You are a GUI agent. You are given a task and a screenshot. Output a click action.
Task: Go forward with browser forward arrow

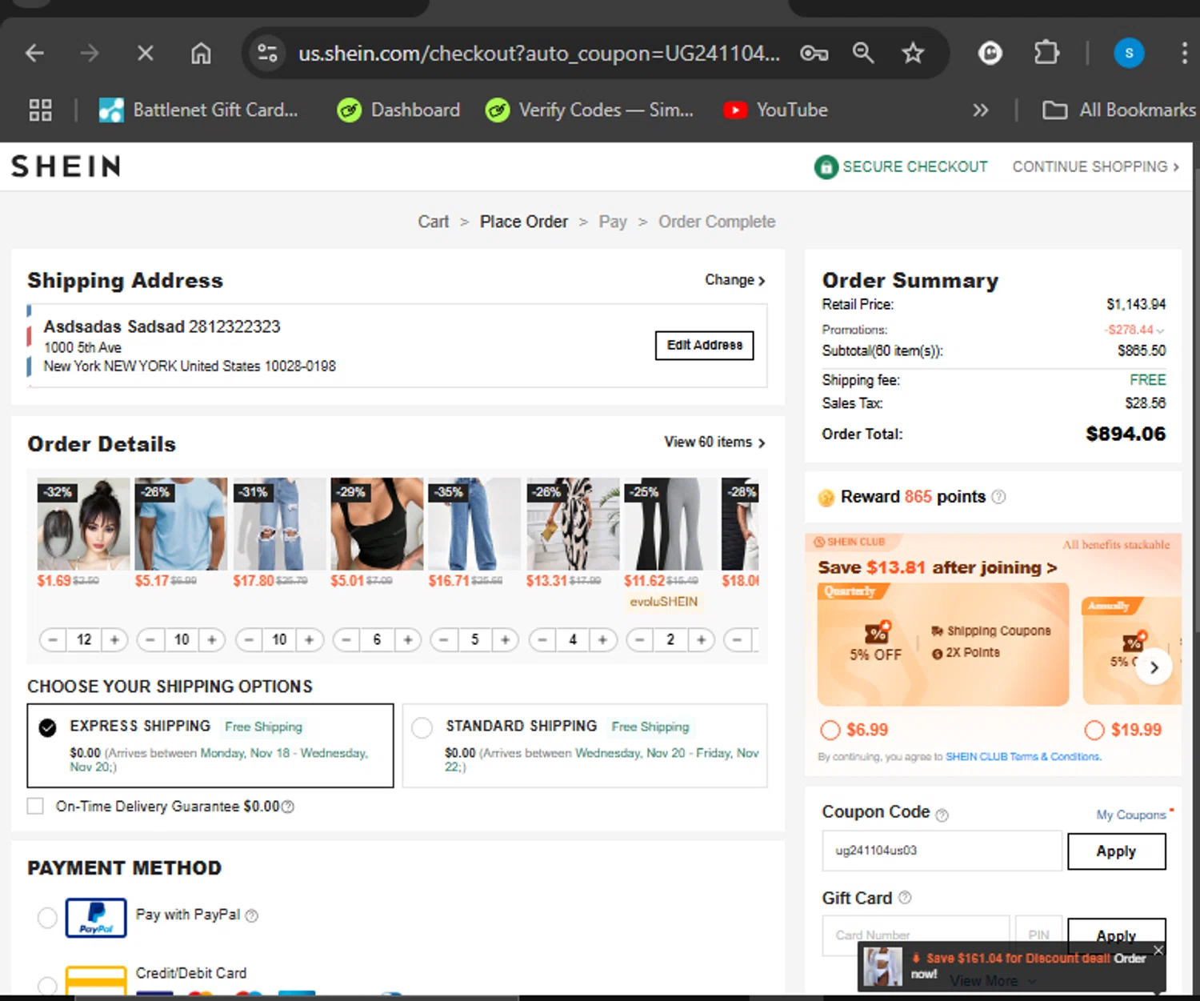coord(90,54)
